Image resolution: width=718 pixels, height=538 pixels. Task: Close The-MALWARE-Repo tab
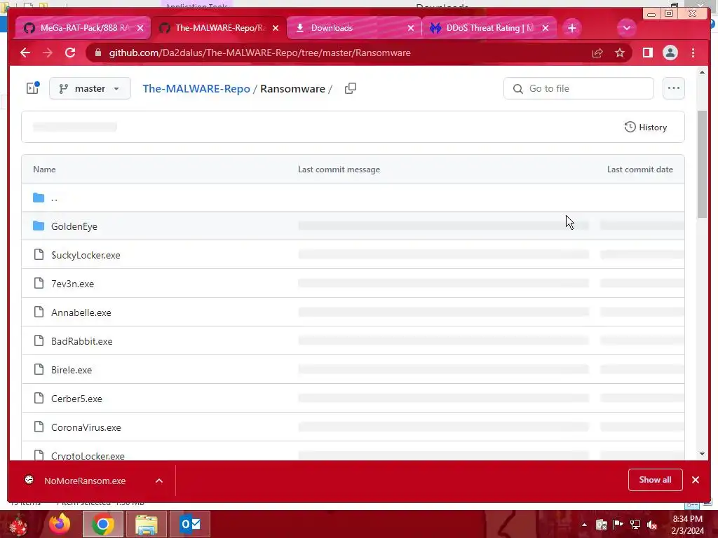point(276,28)
